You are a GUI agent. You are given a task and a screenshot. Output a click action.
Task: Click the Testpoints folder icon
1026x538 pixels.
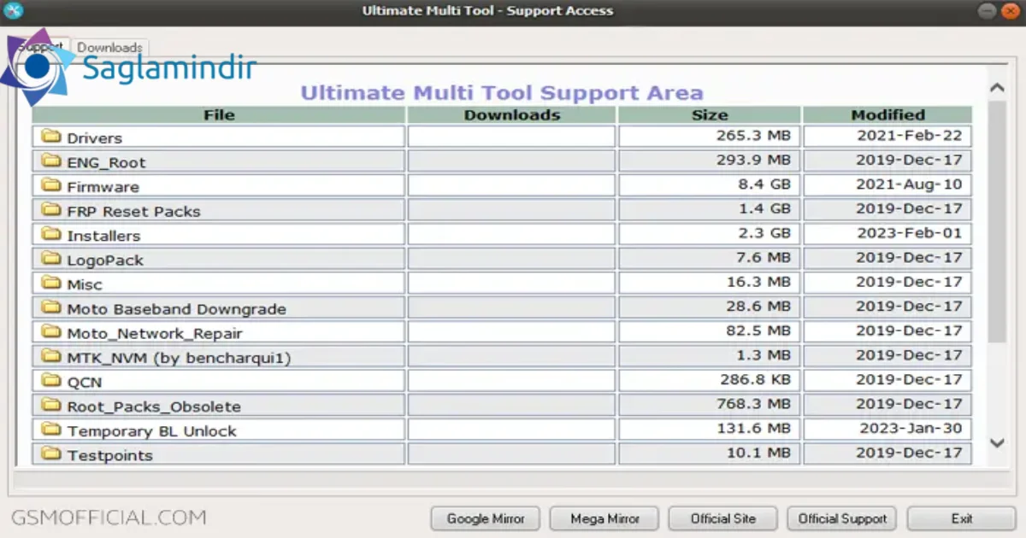52,453
